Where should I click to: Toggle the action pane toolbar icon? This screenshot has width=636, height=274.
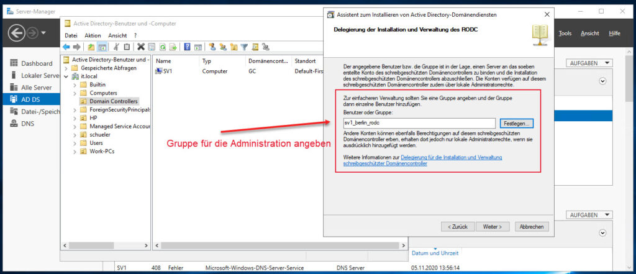pos(198,47)
